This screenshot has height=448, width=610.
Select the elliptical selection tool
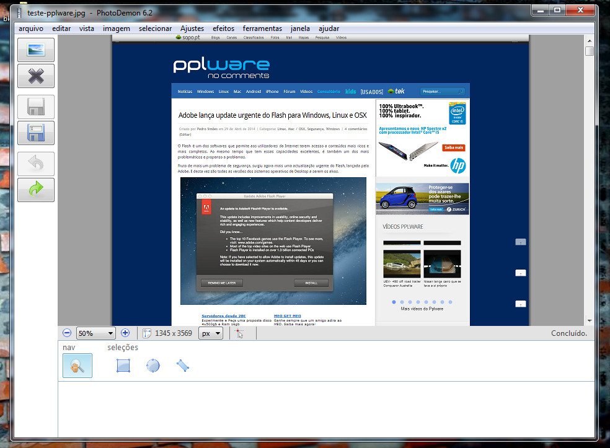tap(153, 366)
